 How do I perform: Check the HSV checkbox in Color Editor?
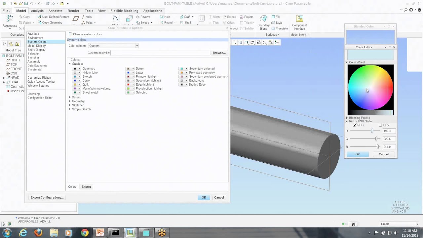click(380, 125)
